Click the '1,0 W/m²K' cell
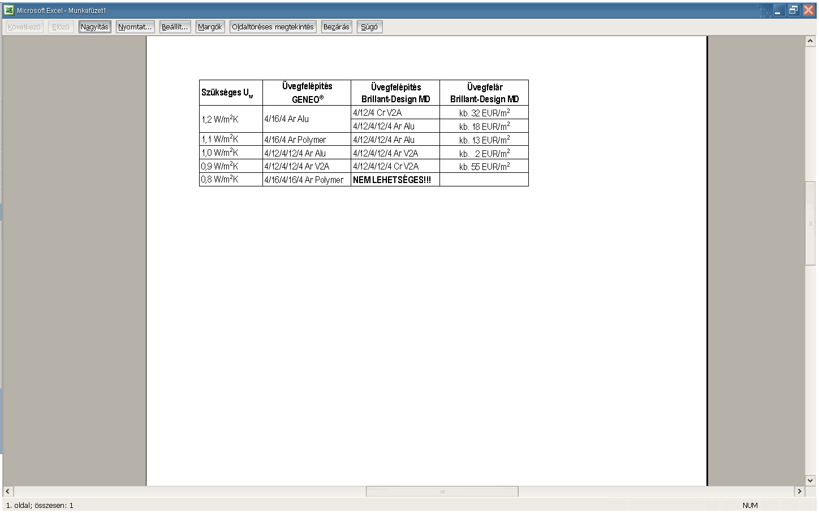This screenshot has width=819, height=513. pos(231,153)
